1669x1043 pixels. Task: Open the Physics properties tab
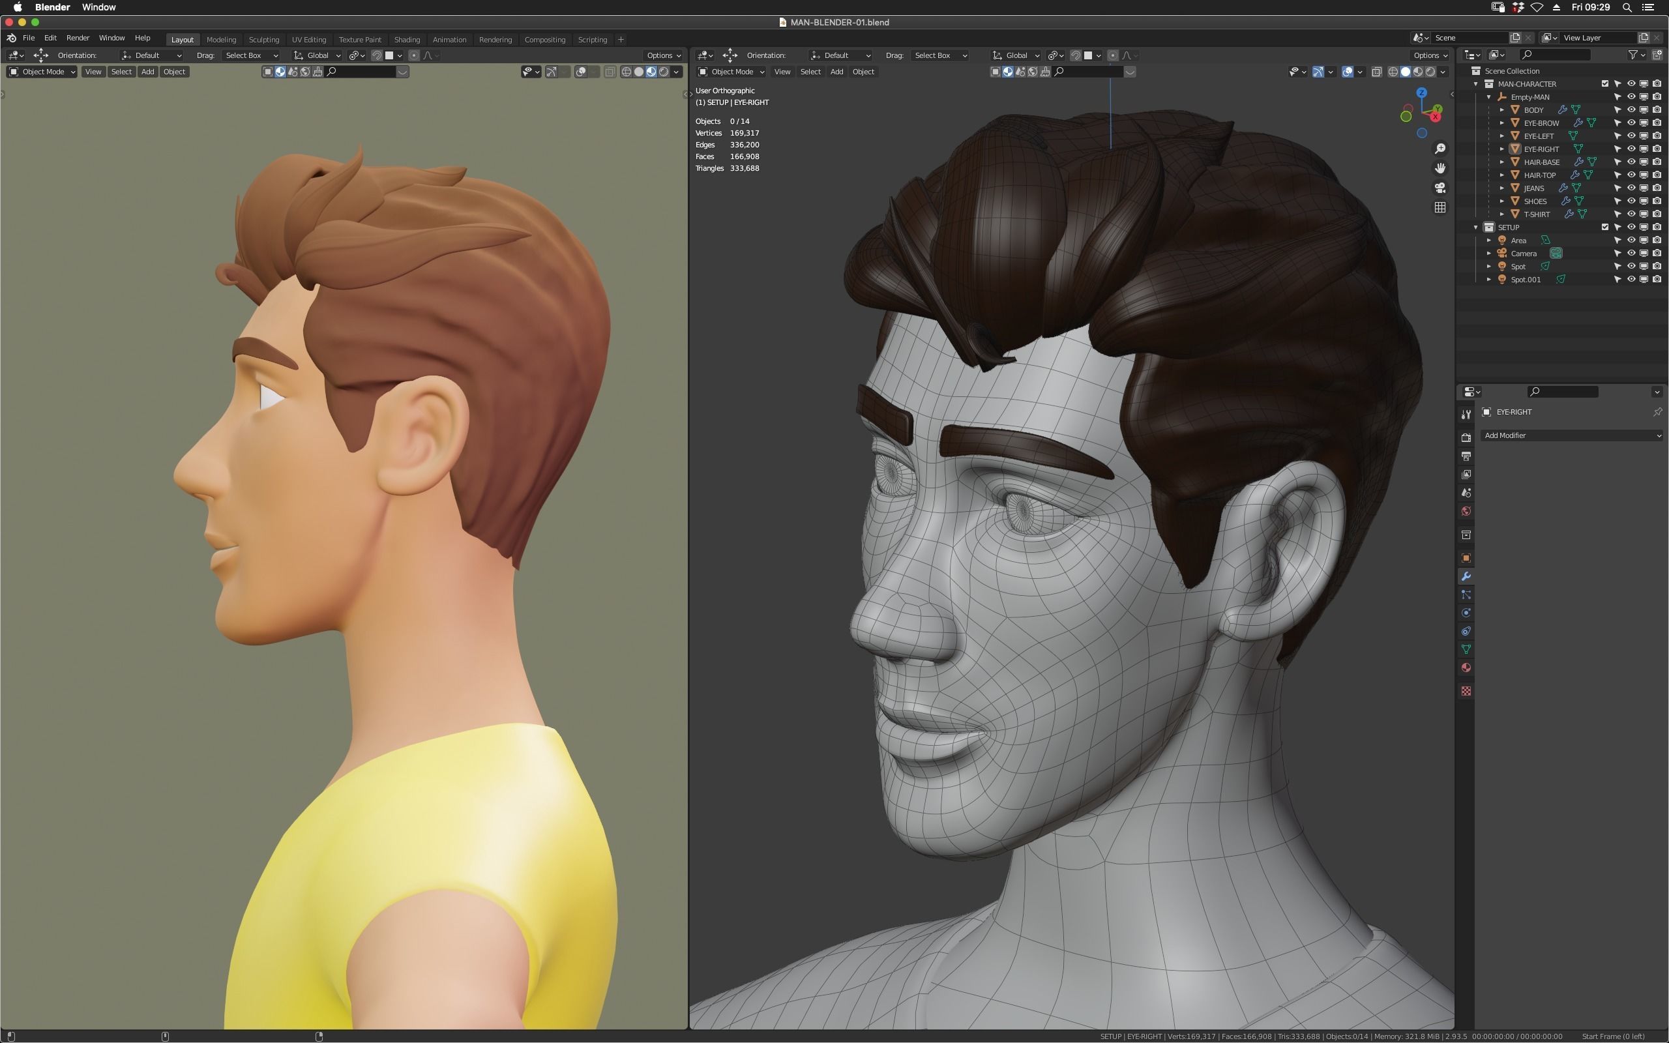coord(1466,613)
